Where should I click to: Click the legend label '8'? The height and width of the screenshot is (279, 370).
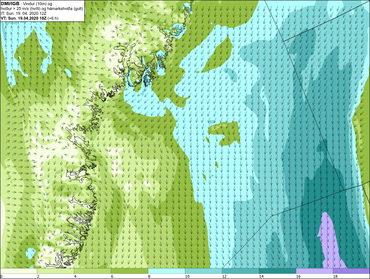coord(149,276)
